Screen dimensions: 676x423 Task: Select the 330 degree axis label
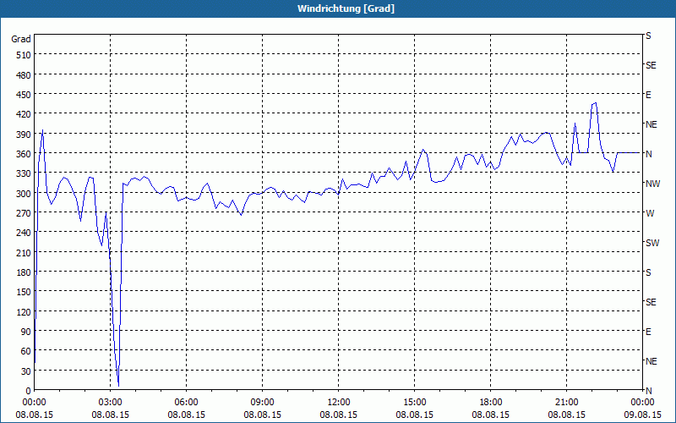[25, 173]
